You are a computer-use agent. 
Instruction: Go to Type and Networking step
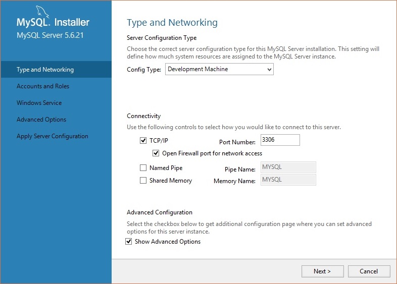click(56, 69)
